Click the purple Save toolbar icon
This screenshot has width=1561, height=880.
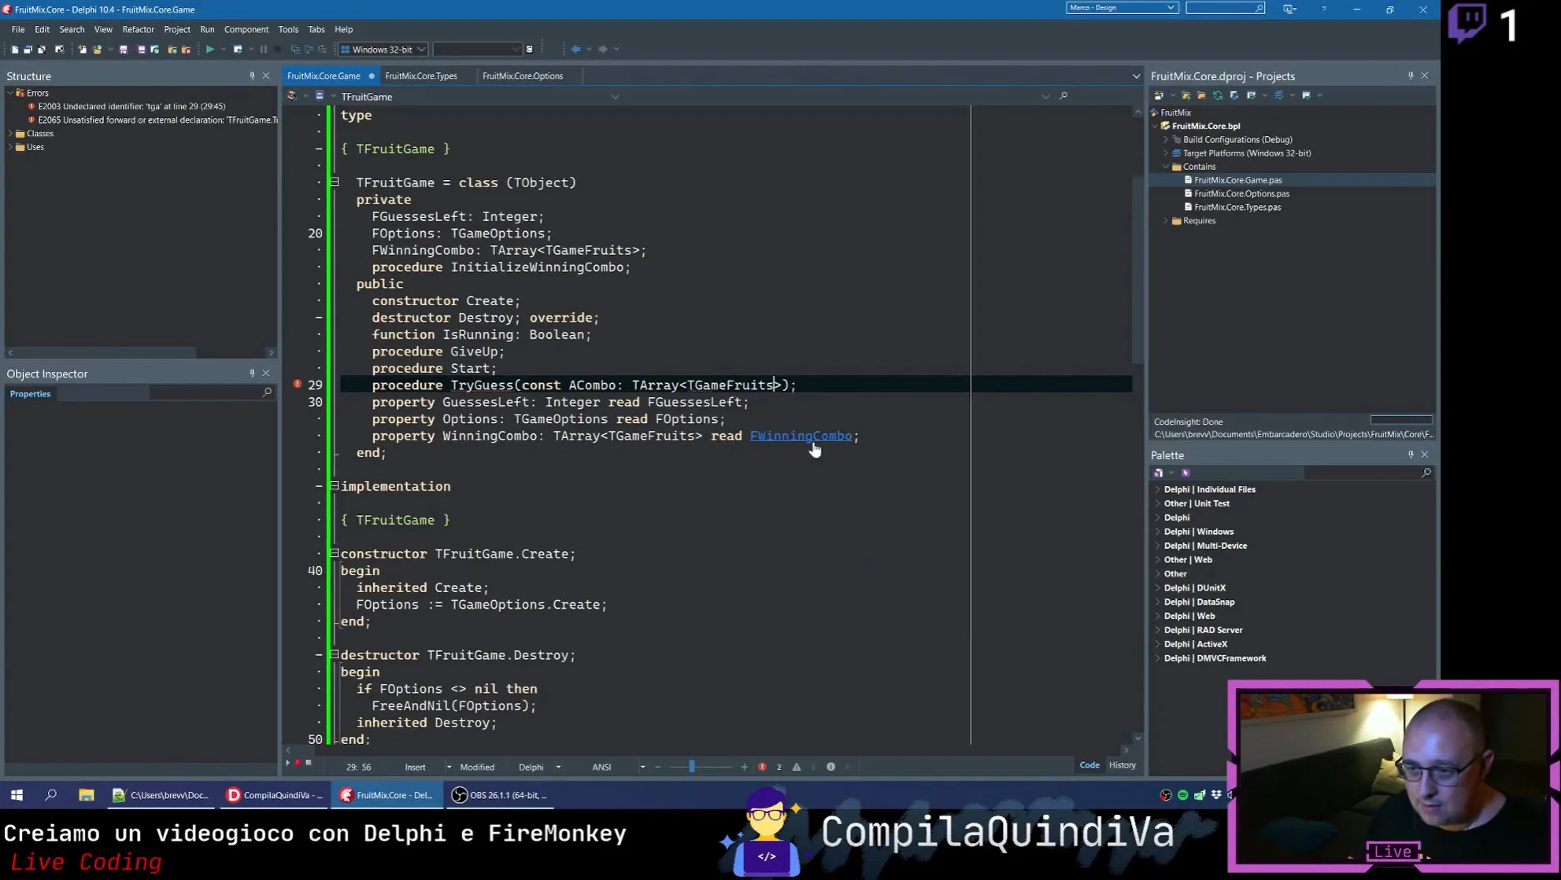point(124,50)
